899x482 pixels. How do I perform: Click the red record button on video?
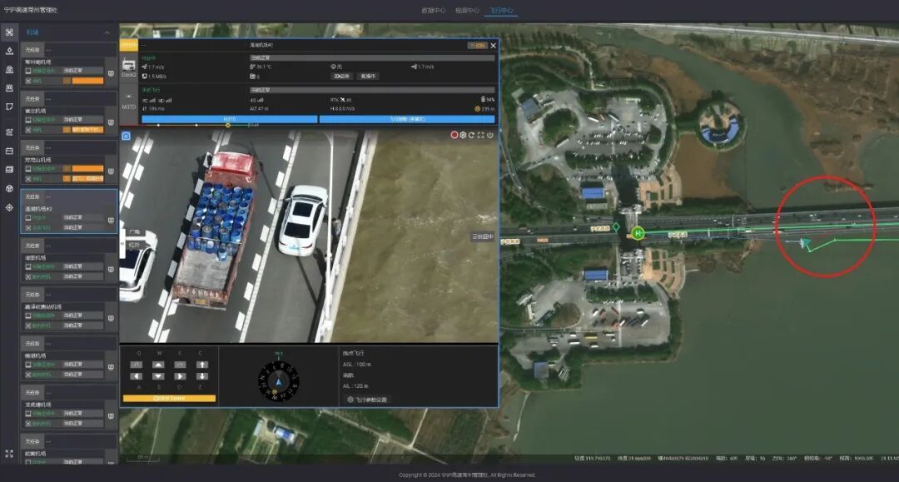click(x=454, y=135)
